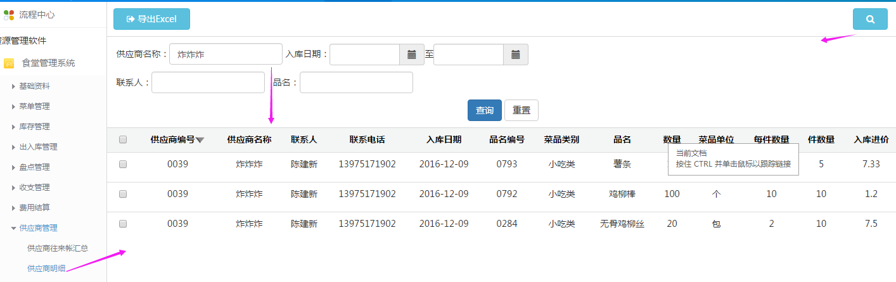Open 供应商明细 submenu item
The height and width of the screenshot is (282, 896).
click(x=46, y=269)
